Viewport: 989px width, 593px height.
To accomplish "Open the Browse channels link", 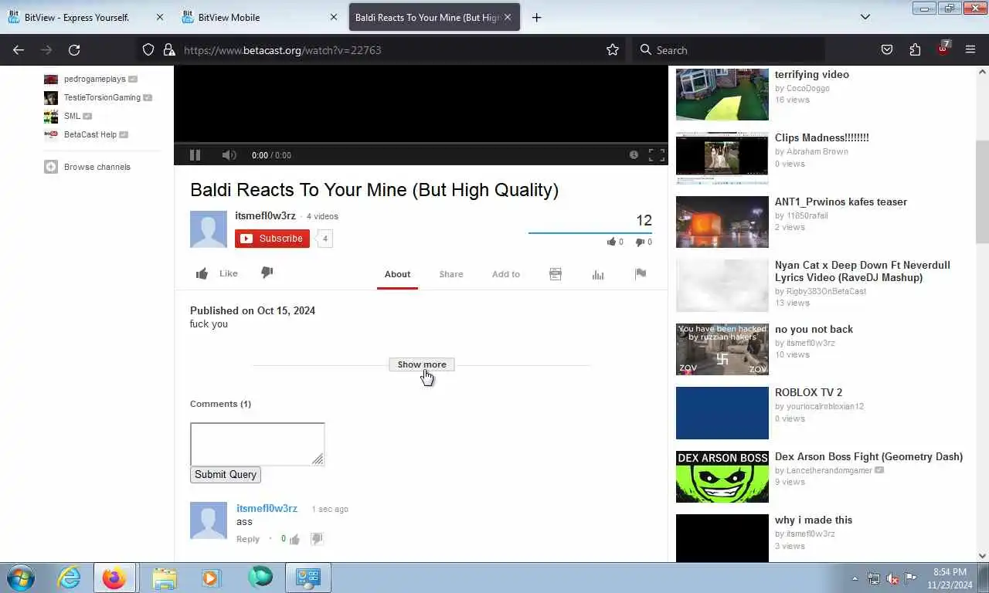I will [x=97, y=167].
